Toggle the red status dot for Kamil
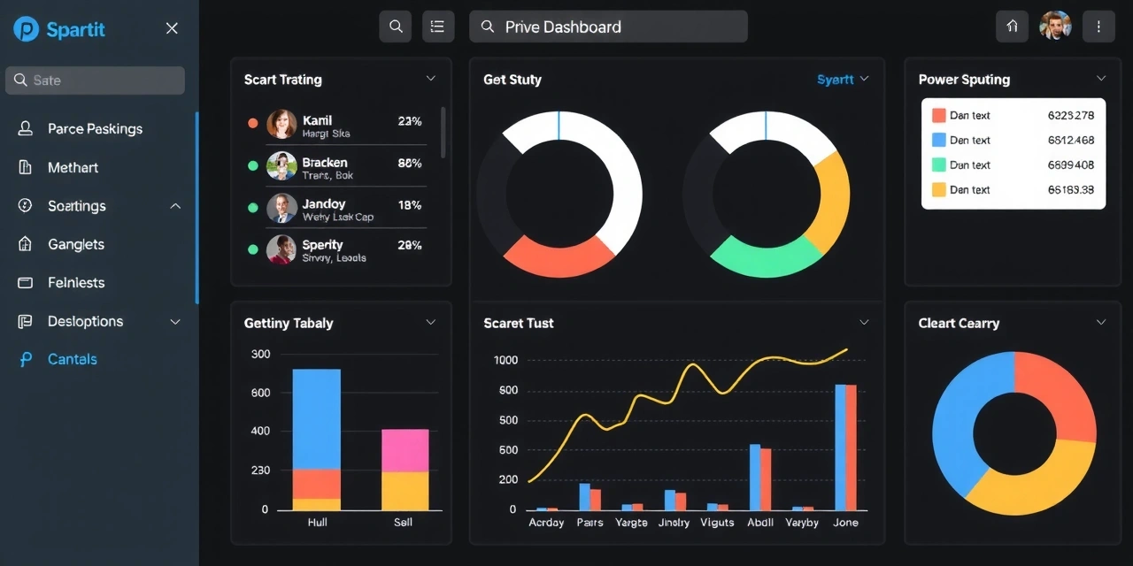Viewport: 1133px width, 566px height. click(253, 124)
